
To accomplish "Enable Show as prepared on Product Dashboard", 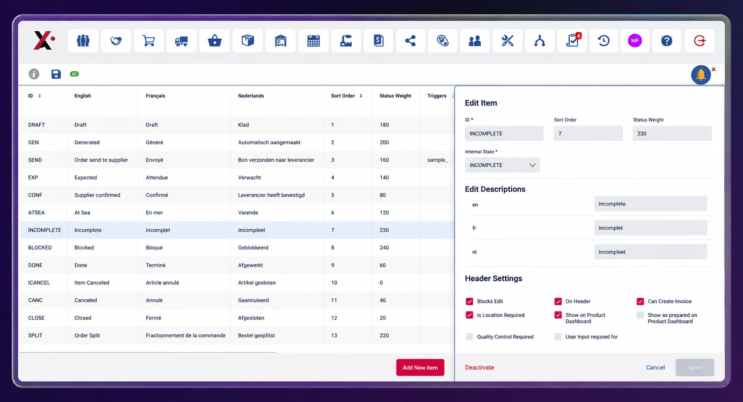I will point(640,315).
